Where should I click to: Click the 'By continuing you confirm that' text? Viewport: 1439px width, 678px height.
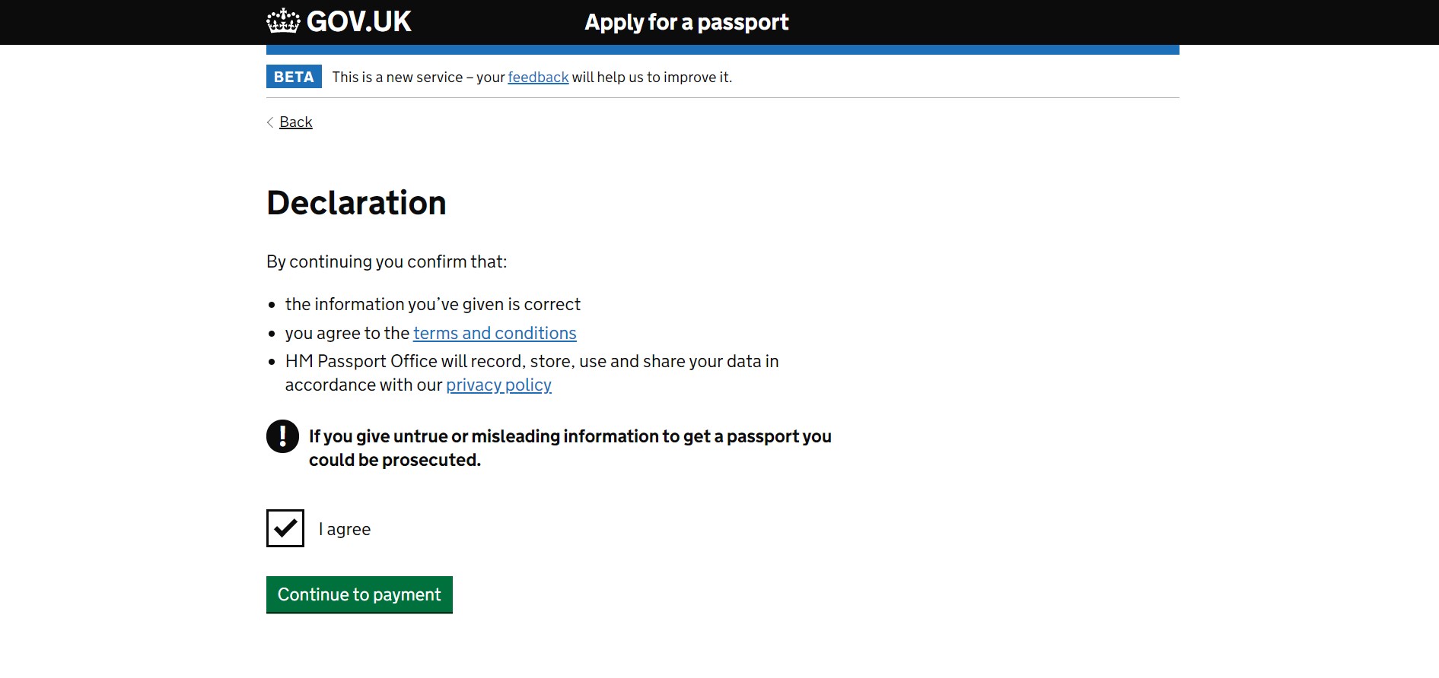[x=387, y=261]
